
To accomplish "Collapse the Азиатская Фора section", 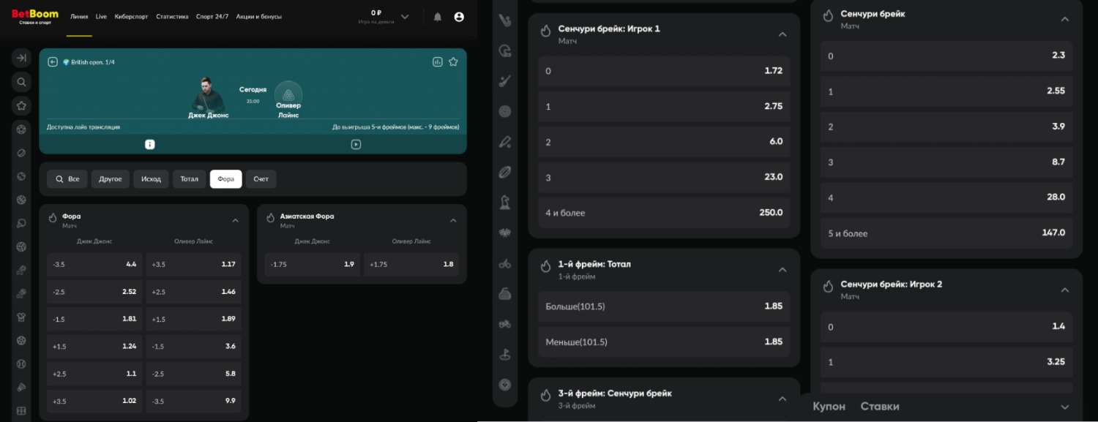I will click(453, 220).
